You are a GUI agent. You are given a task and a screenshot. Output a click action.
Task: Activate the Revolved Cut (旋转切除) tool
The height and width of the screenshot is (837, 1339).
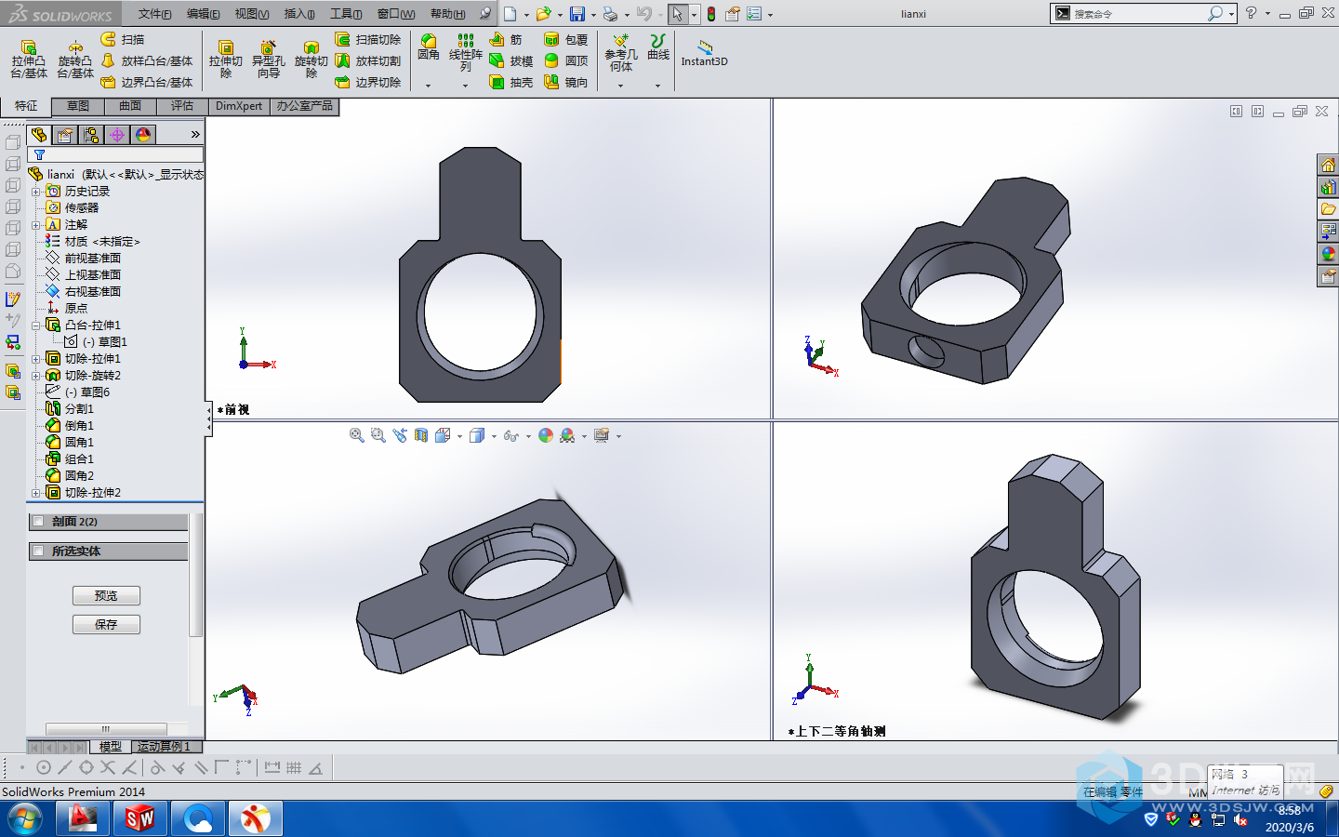click(x=312, y=60)
